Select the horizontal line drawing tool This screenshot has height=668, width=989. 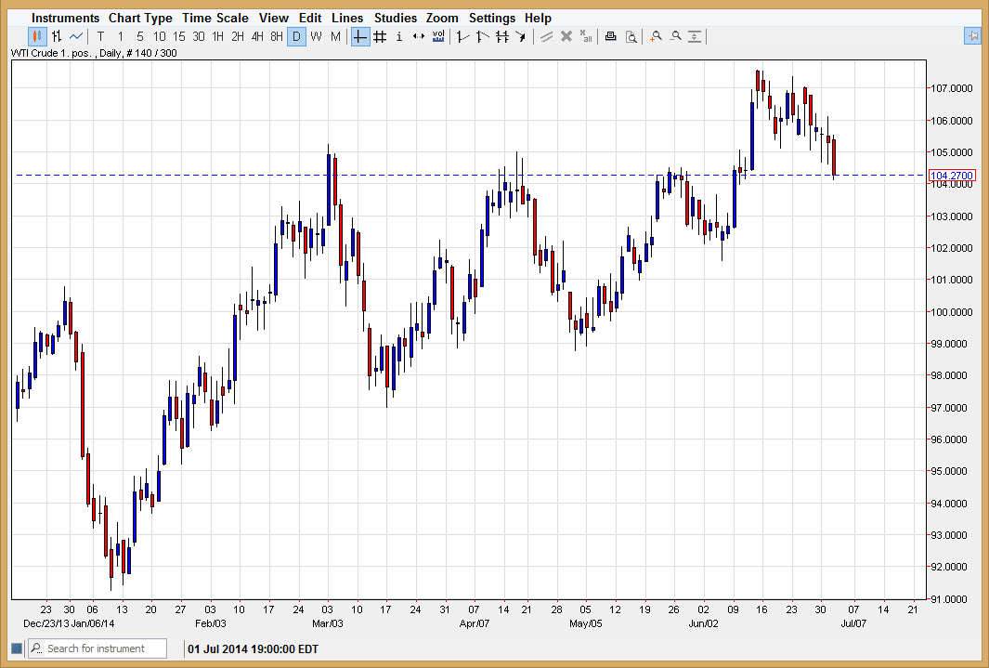point(501,36)
